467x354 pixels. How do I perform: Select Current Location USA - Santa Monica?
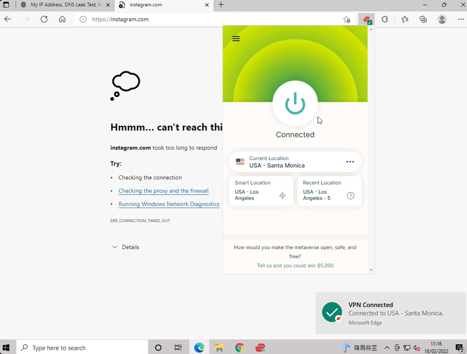click(x=295, y=162)
